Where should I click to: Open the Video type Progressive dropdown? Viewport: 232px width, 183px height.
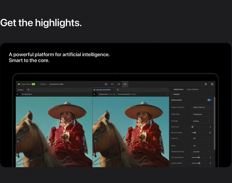(202, 114)
